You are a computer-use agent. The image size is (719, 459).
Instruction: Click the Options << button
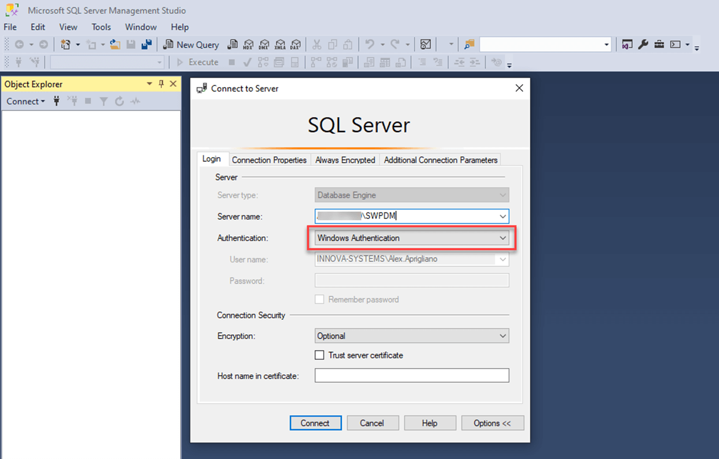point(492,423)
